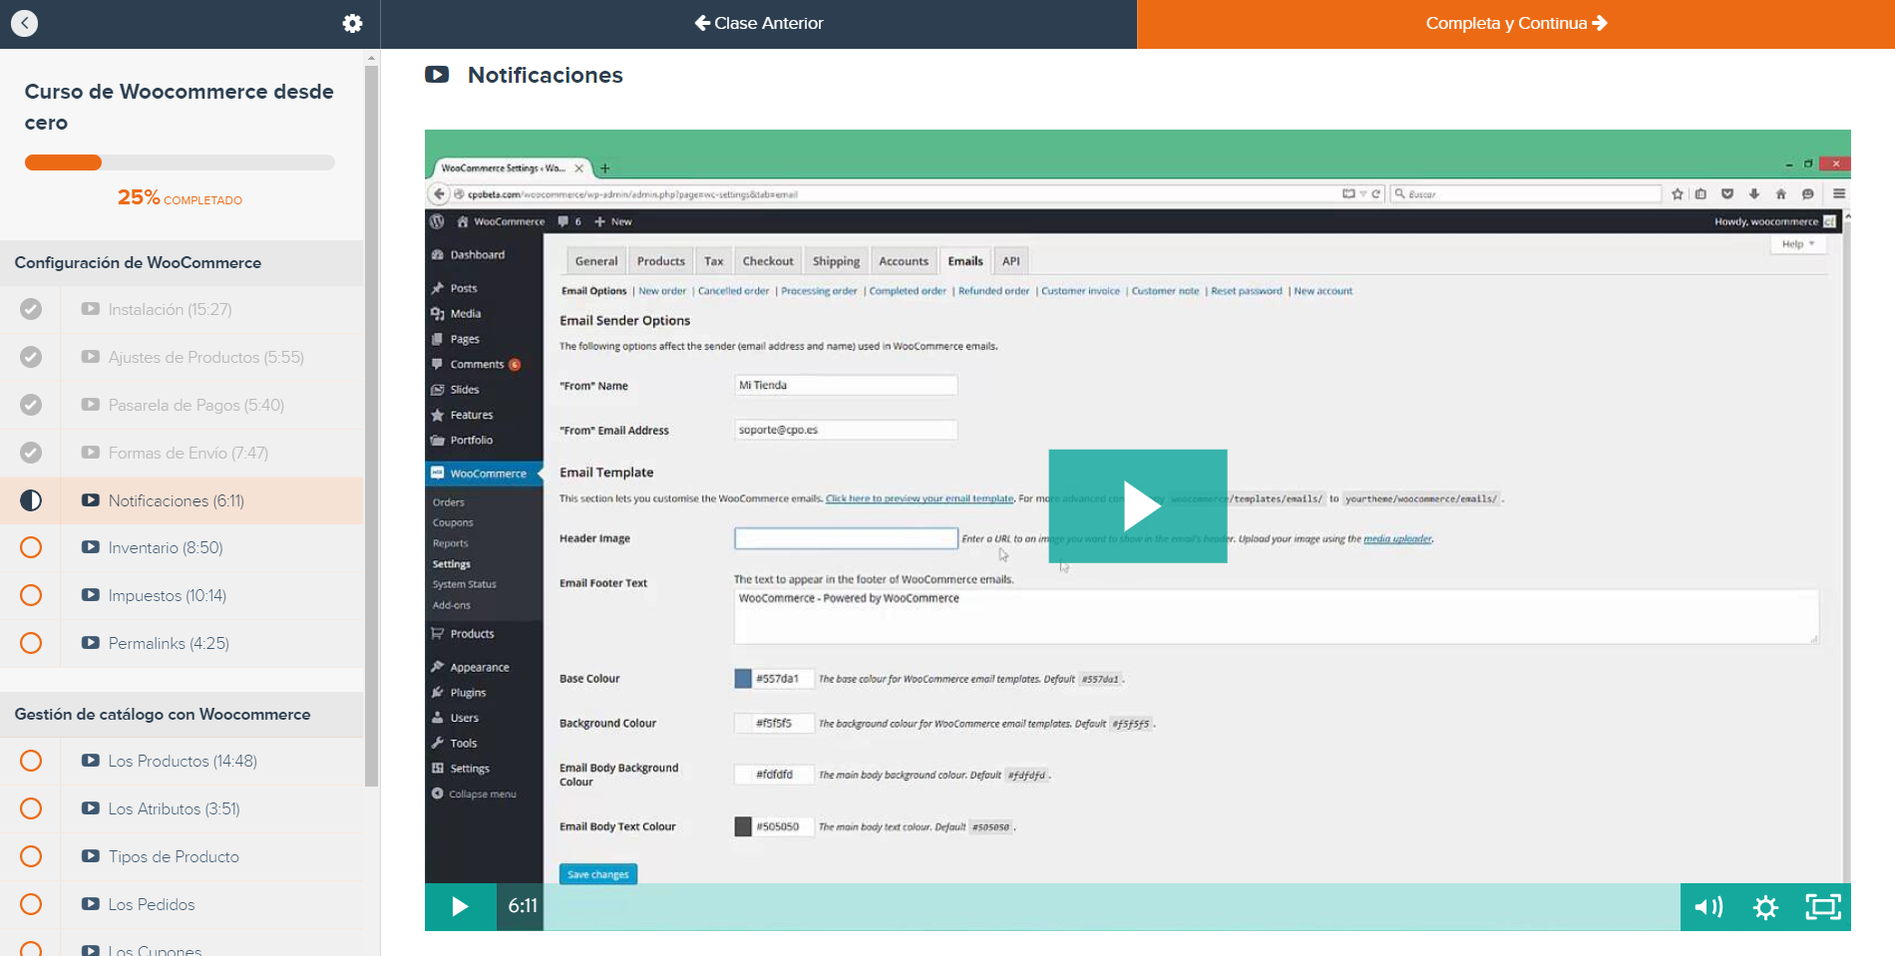Viewport: 1895px width, 956px height.
Task: Switch to Tax settings tab
Action: 714,261
